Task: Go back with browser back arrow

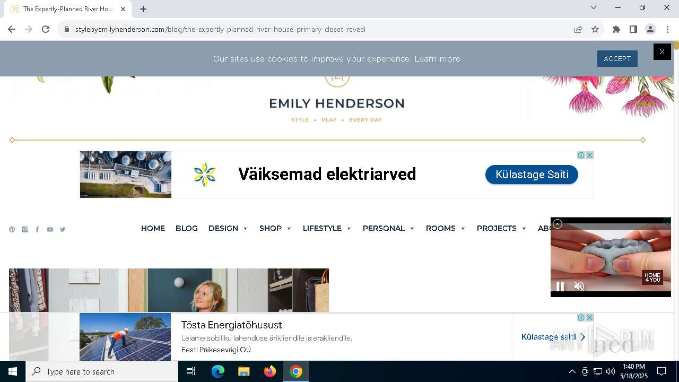Action: [x=12, y=29]
